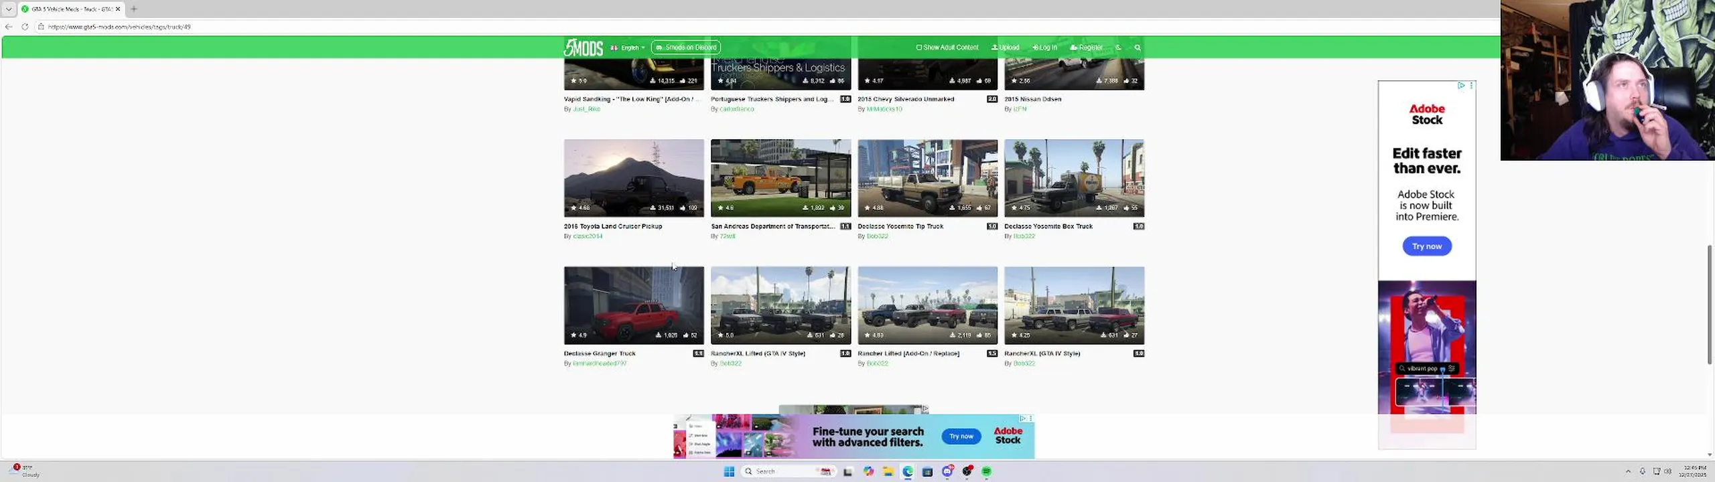
Task: Open File Explorer from the taskbar
Action: 888,471
